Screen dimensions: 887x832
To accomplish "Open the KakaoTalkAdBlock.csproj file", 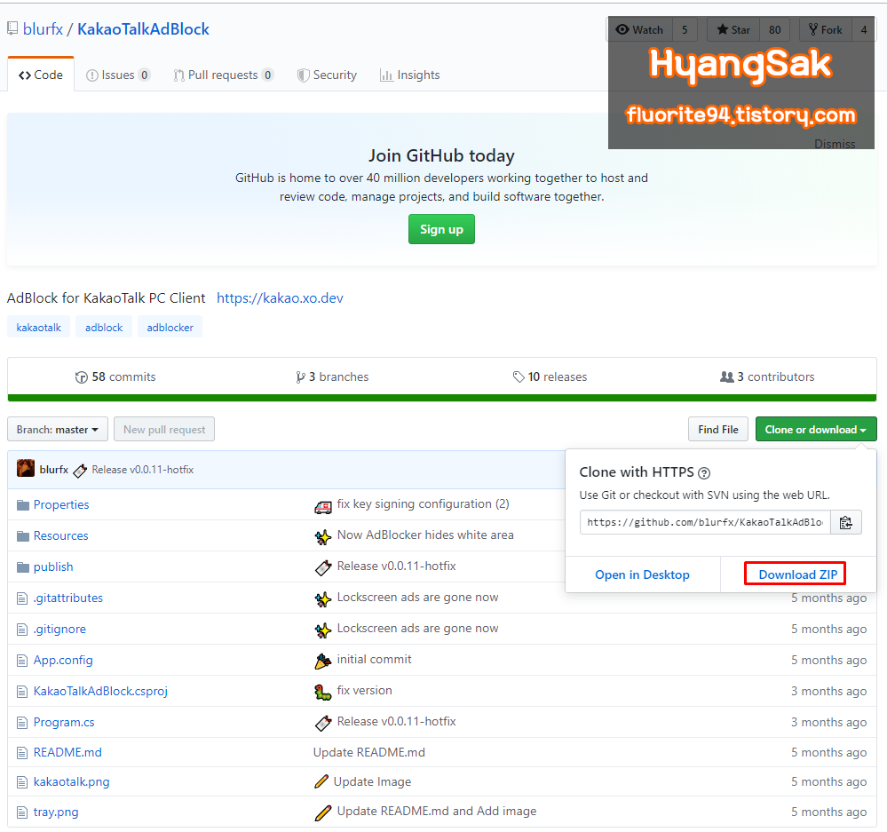I will [100, 691].
